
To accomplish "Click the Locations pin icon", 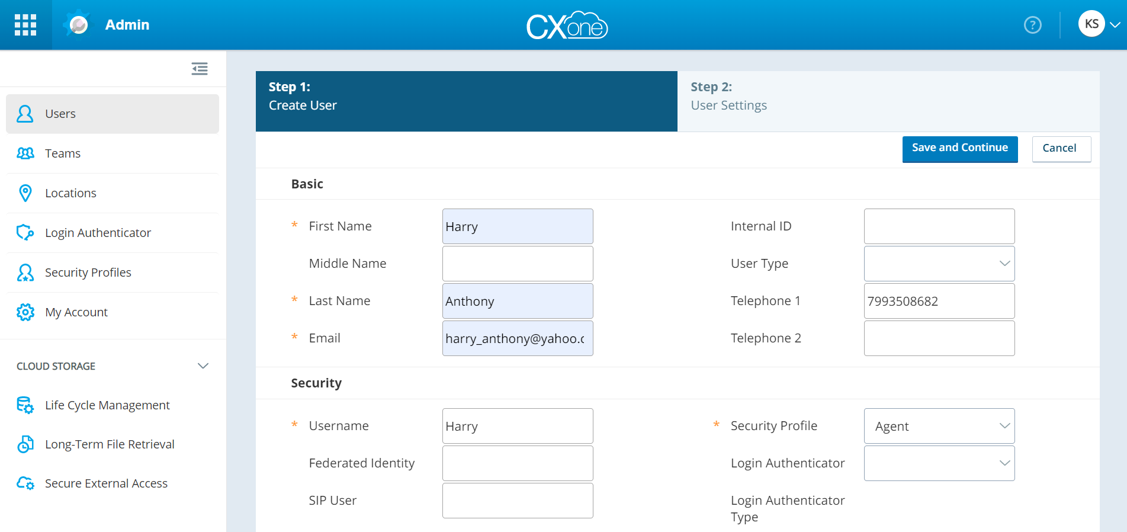I will pyautogui.click(x=25, y=193).
